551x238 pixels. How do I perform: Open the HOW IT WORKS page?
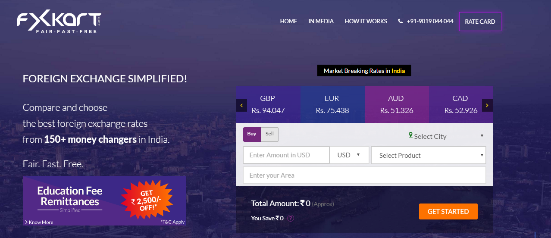366,21
